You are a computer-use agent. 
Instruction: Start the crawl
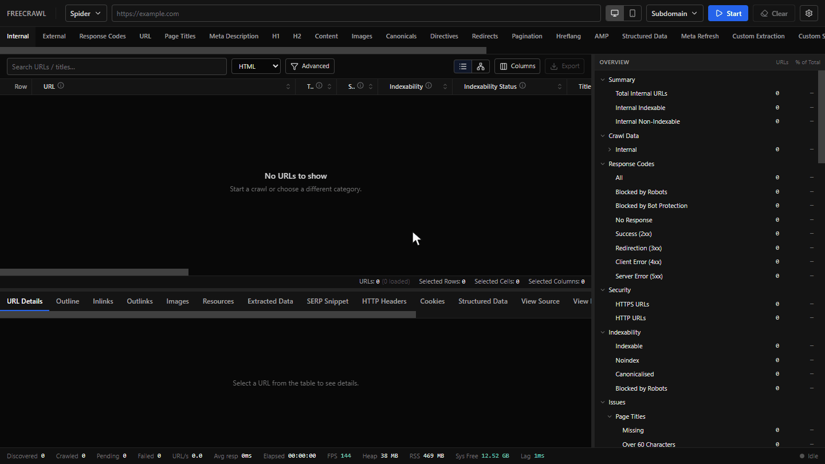coord(728,13)
